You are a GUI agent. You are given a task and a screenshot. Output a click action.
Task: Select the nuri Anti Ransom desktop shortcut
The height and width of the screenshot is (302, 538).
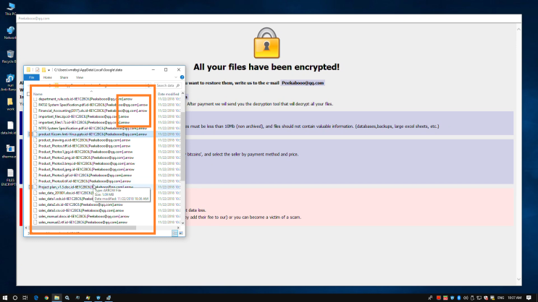9,82
